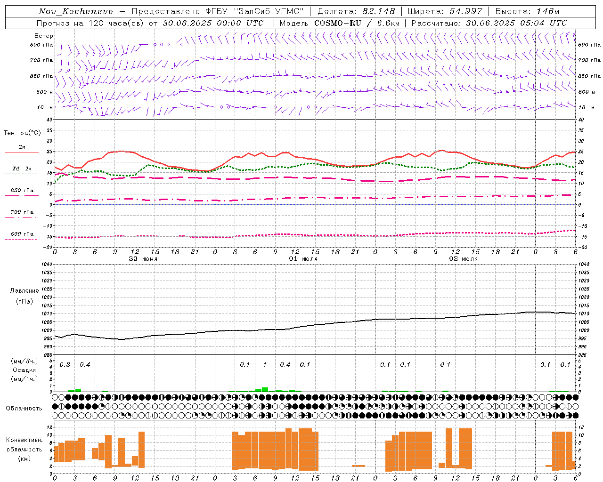Click the 'Высота: 146м' header value

[527, 11]
